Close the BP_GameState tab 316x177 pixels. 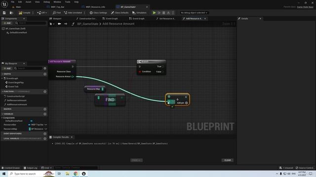click(147, 7)
